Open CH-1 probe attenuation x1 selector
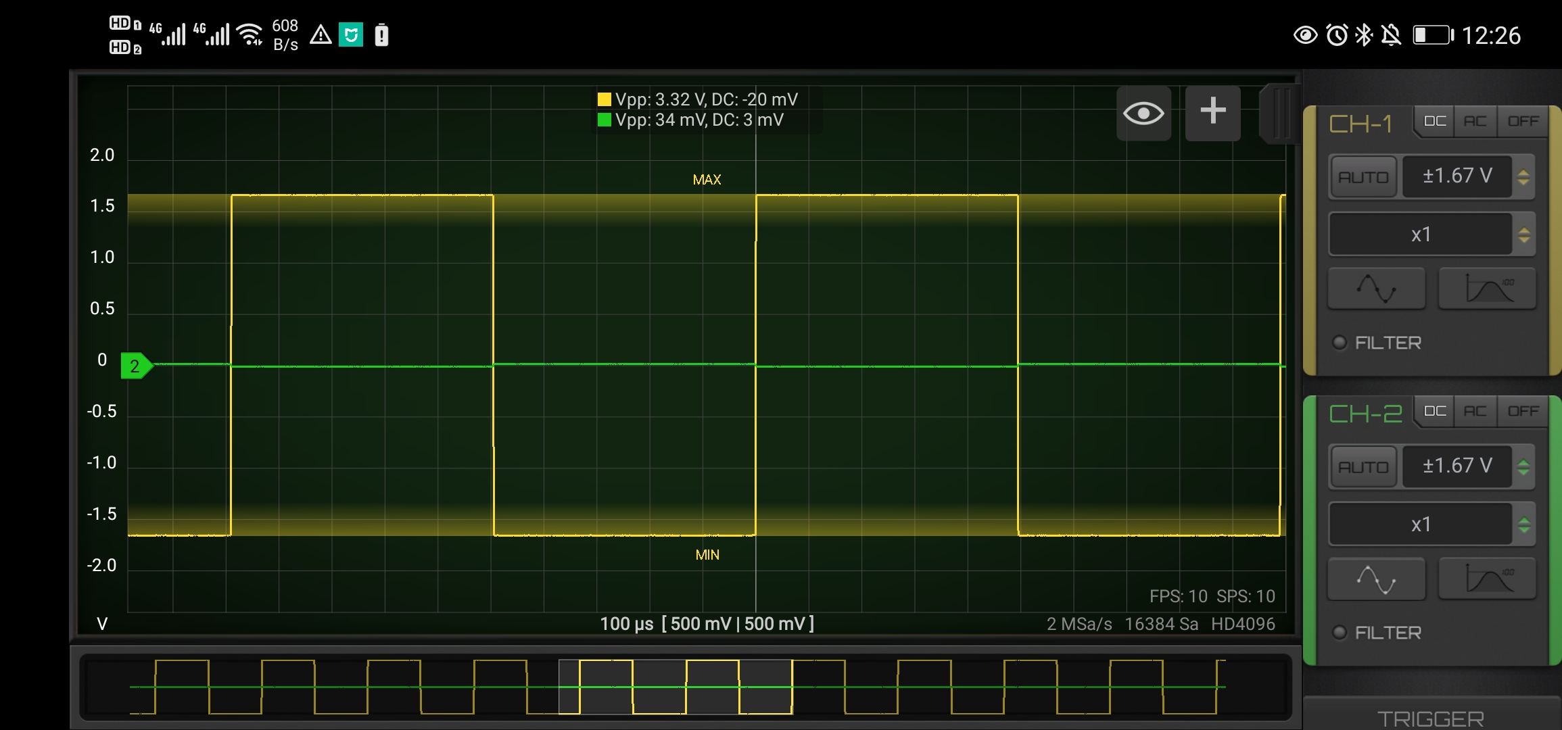 [x=1421, y=235]
